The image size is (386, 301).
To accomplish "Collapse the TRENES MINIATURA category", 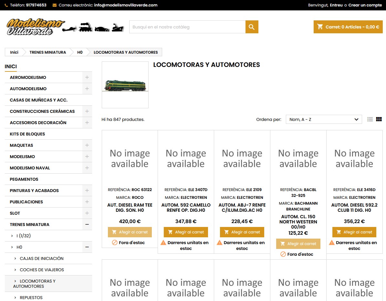I will pyautogui.click(x=87, y=225).
